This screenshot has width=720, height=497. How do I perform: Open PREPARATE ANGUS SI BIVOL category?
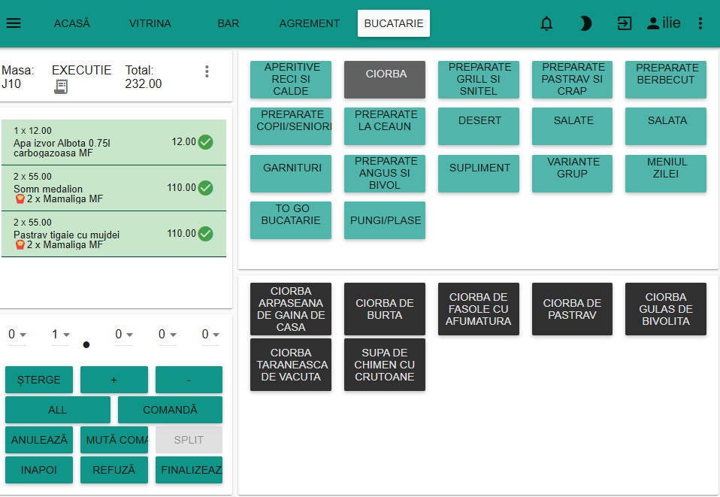[x=385, y=174]
